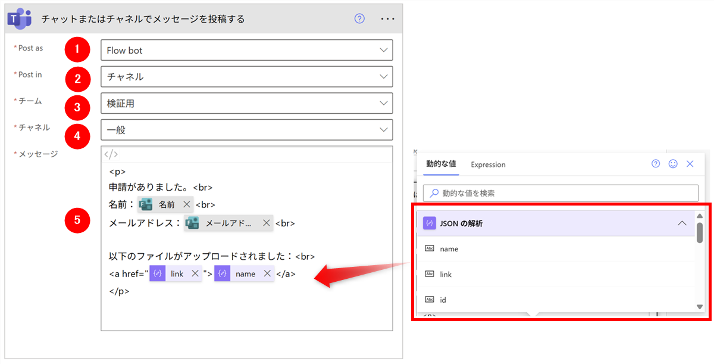Collapse the JSON の解析 section
714x364 pixels.
click(682, 223)
